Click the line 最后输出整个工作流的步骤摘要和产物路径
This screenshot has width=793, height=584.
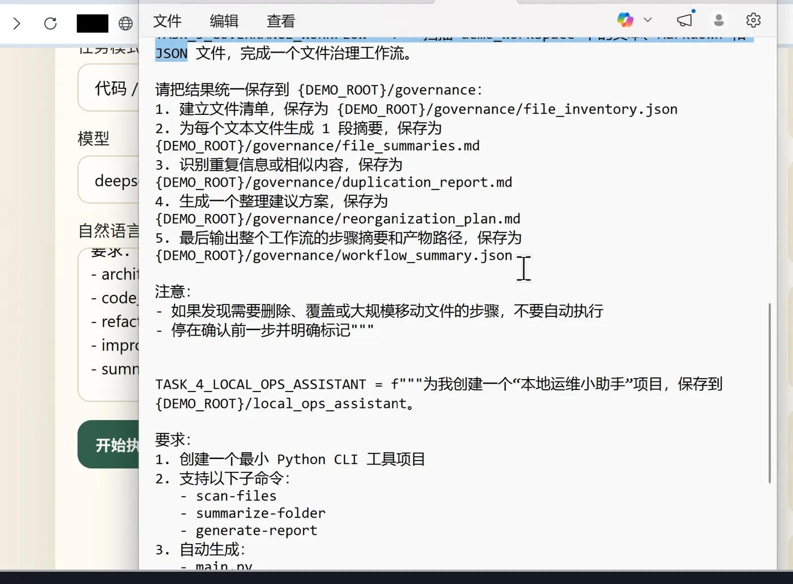(338, 238)
